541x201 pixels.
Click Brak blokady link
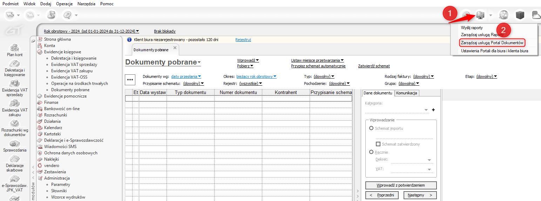pyautogui.click(x=165, y=31)
